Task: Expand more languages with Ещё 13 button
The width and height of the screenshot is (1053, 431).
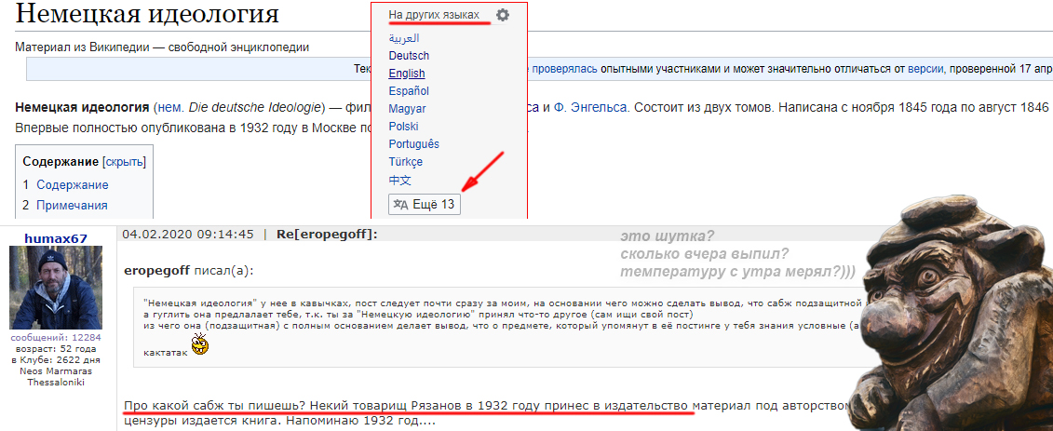Action: tap(425, 204)
